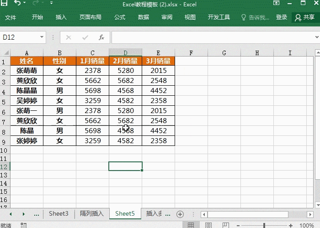Expand the Name Box dropdown arrow
This screenshot has width=320, height=228.
42,37
